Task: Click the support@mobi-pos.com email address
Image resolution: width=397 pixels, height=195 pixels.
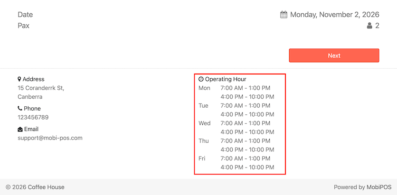Action: tap(50, 138)
